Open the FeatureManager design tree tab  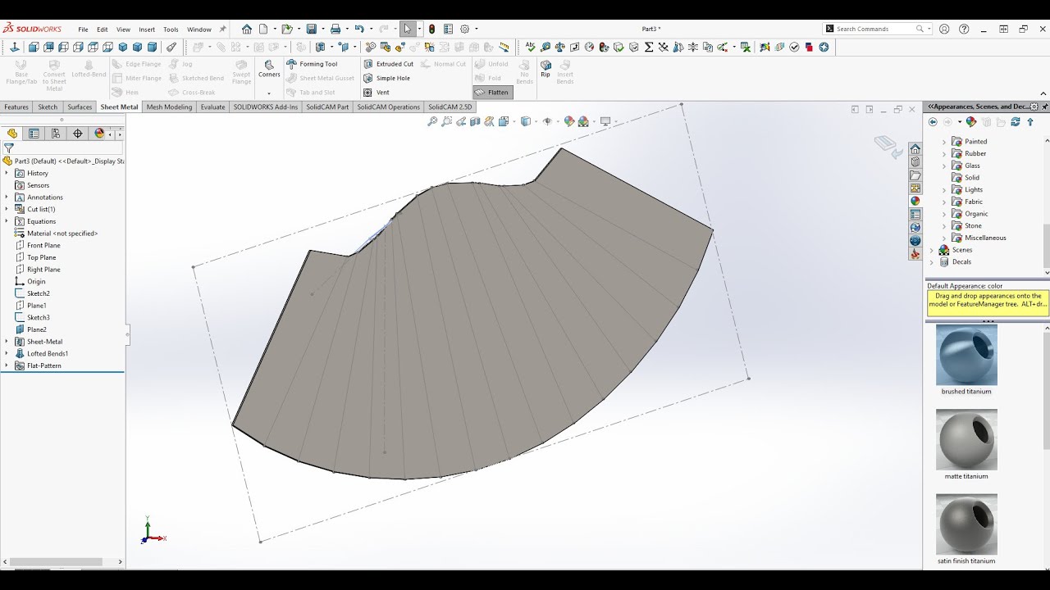[12, 134]
